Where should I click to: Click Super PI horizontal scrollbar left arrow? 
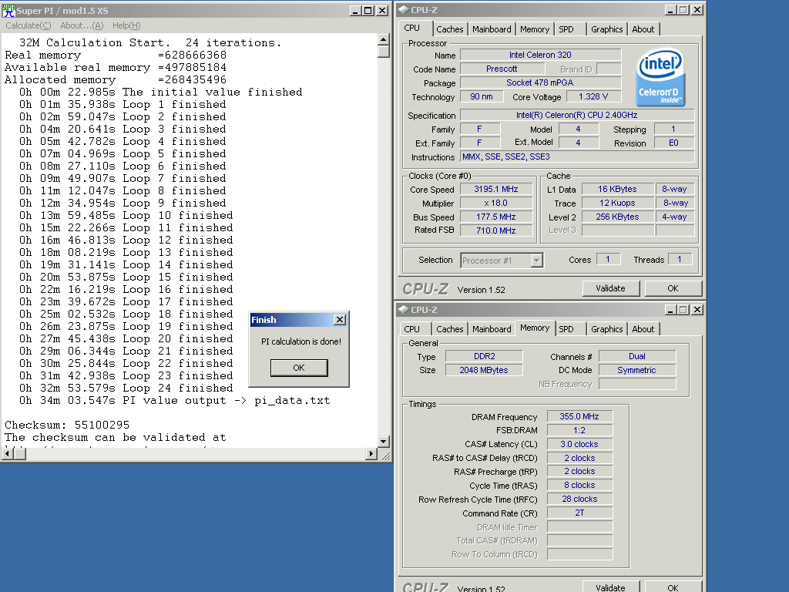pyautogui.click(x=8, y=453)
